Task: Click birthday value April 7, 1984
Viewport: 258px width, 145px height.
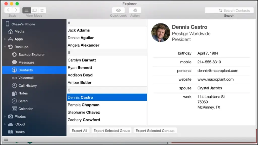Action: coord(208,53)
